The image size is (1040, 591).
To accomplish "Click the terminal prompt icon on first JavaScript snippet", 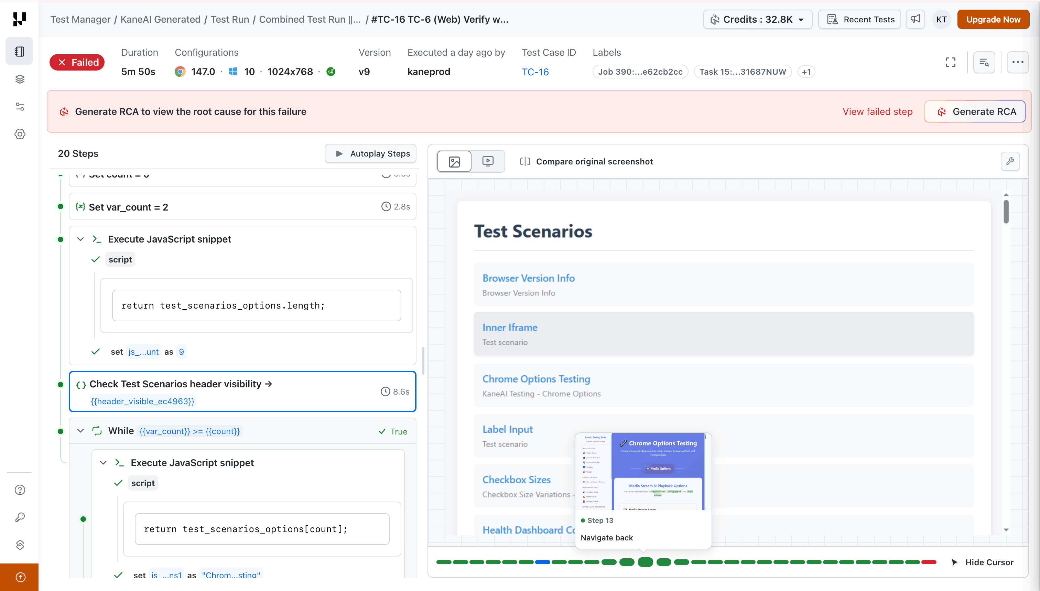I will (97, 239).
